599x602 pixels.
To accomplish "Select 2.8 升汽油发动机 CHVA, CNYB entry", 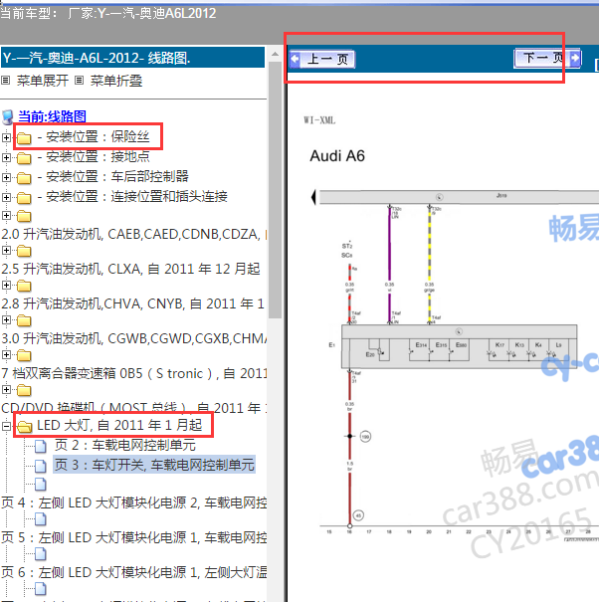I will click(x=133, y=303).
